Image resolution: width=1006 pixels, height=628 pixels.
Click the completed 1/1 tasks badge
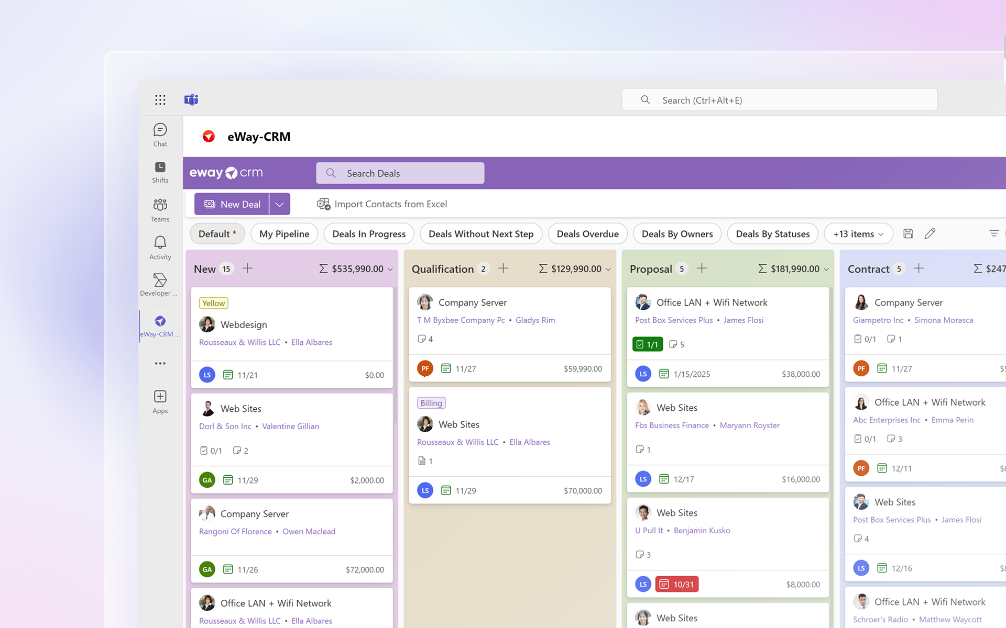(x=648, y=344)
